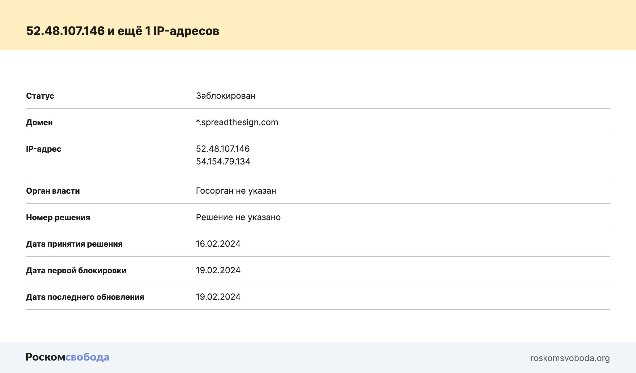Screen dimensions: 636x373
Task: Click the Дата последнего обновления label
Action: pos(85,297)
